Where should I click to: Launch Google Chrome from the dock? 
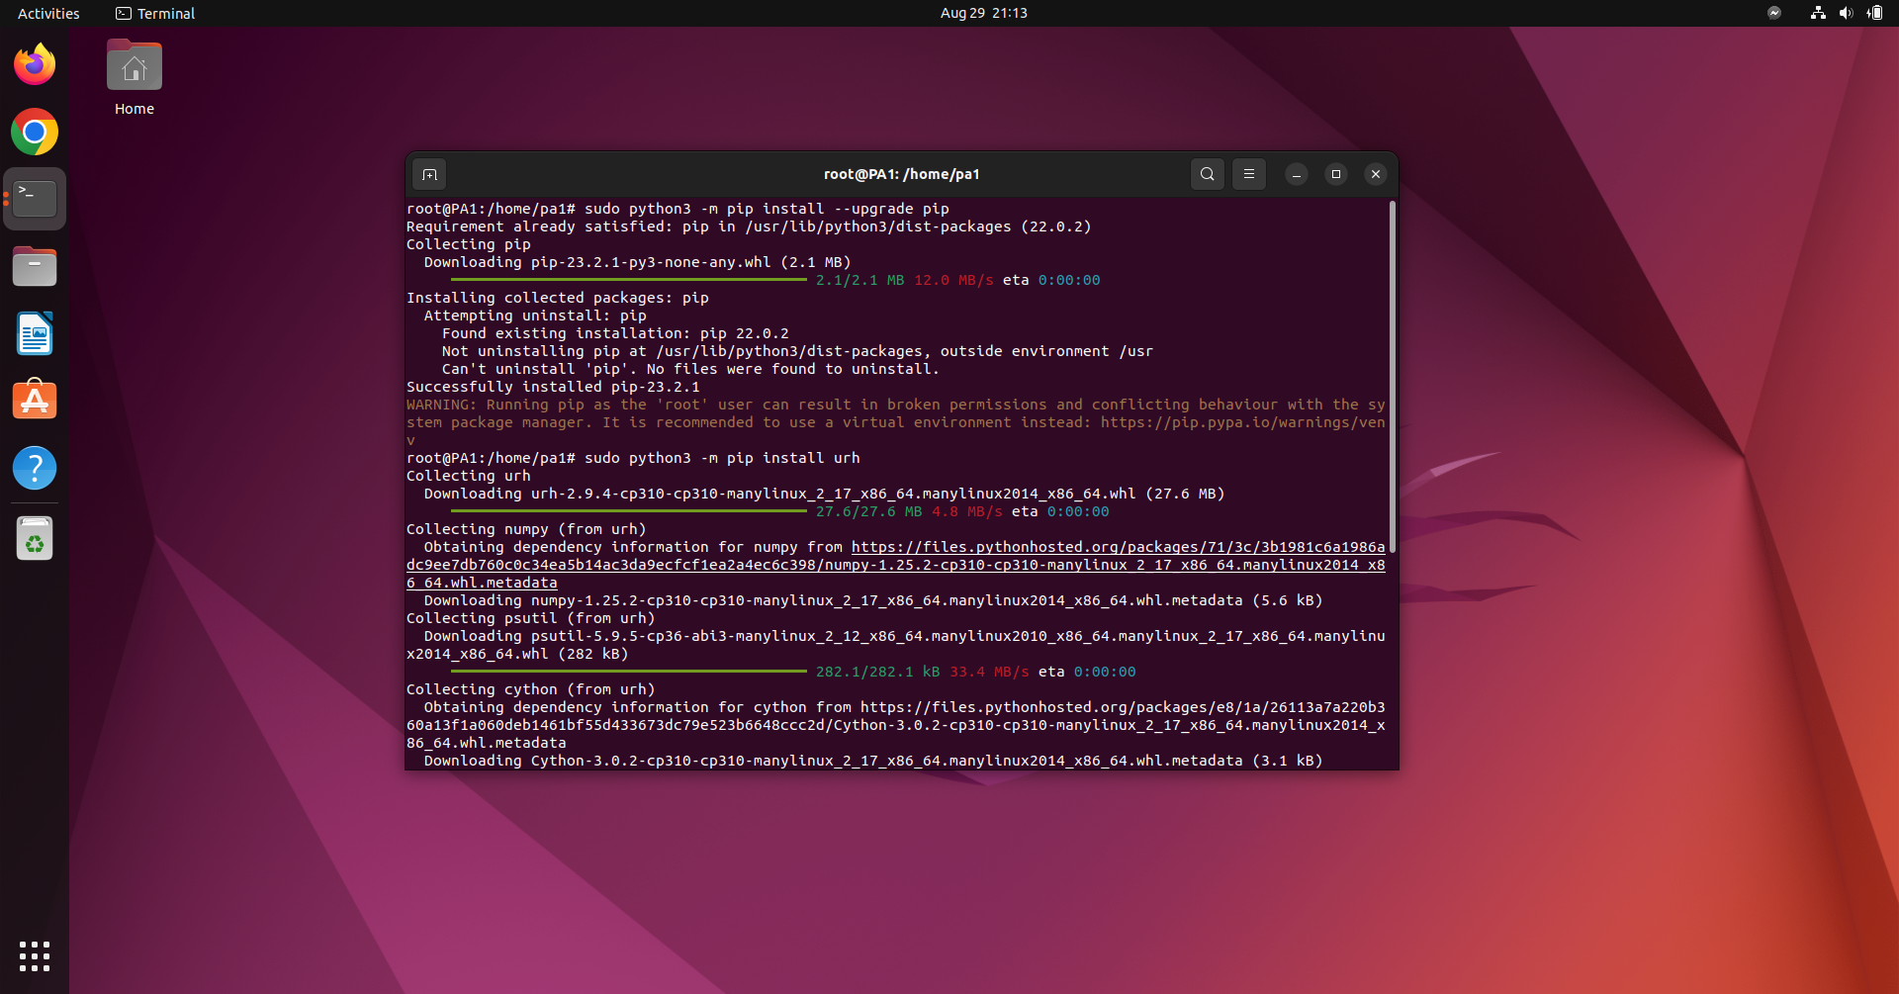coord(34,132)
